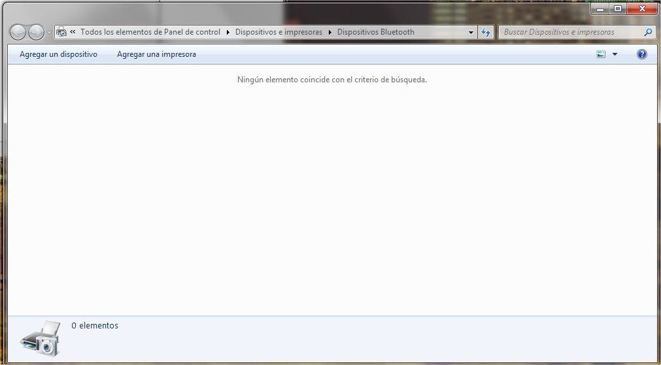The image size is (661, 365).
Task: Click Agregar un dispositivo
Action: coord(58,54)
